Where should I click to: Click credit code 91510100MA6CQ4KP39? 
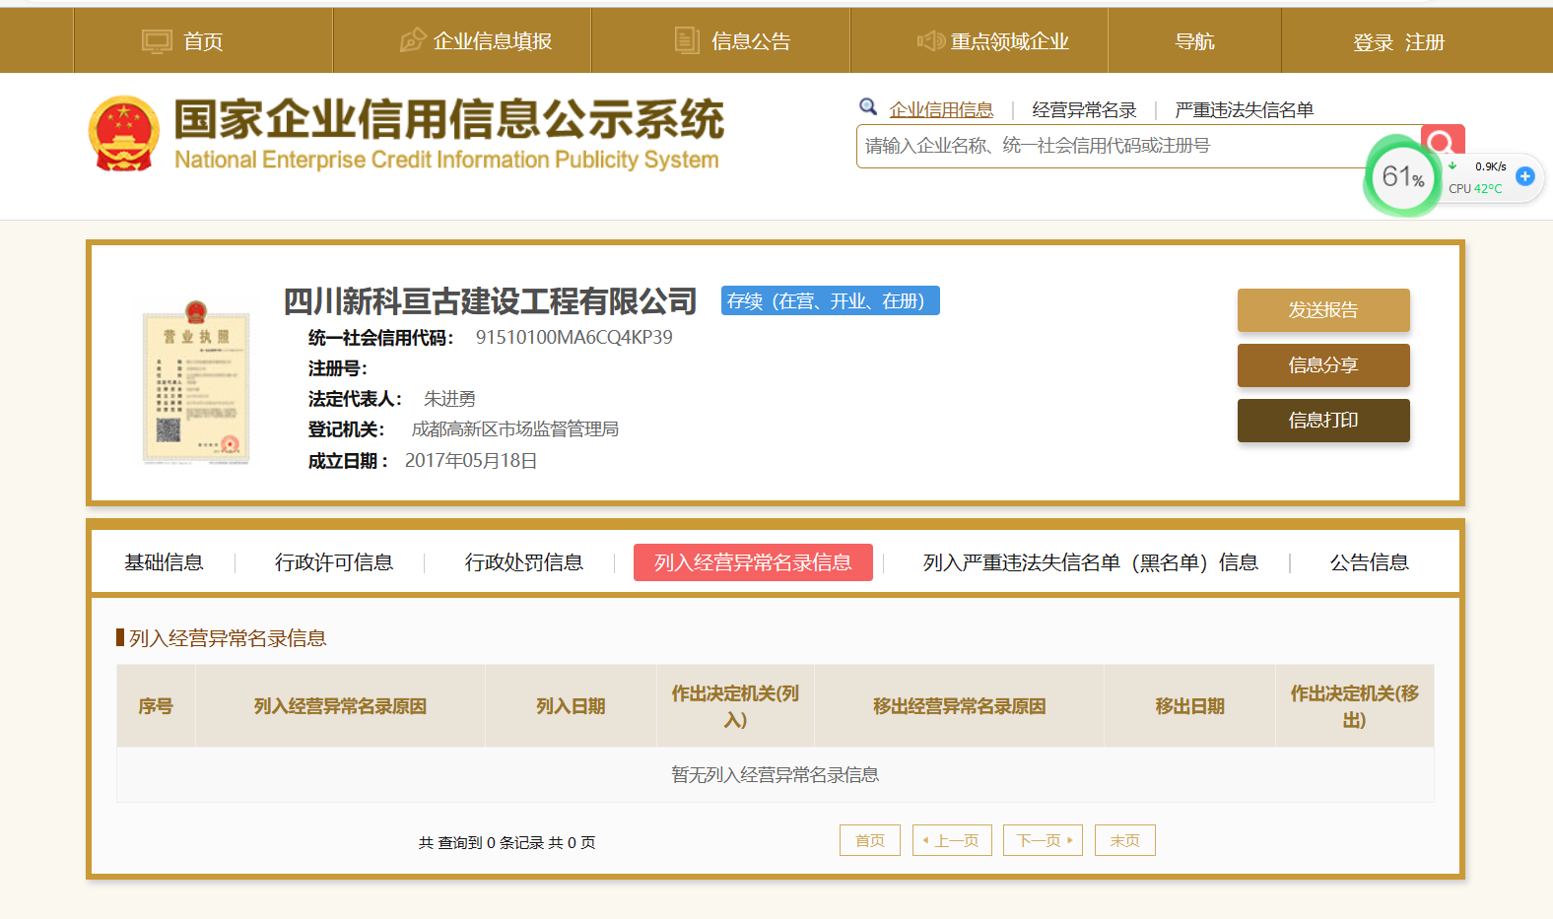[x=574, y=337]
